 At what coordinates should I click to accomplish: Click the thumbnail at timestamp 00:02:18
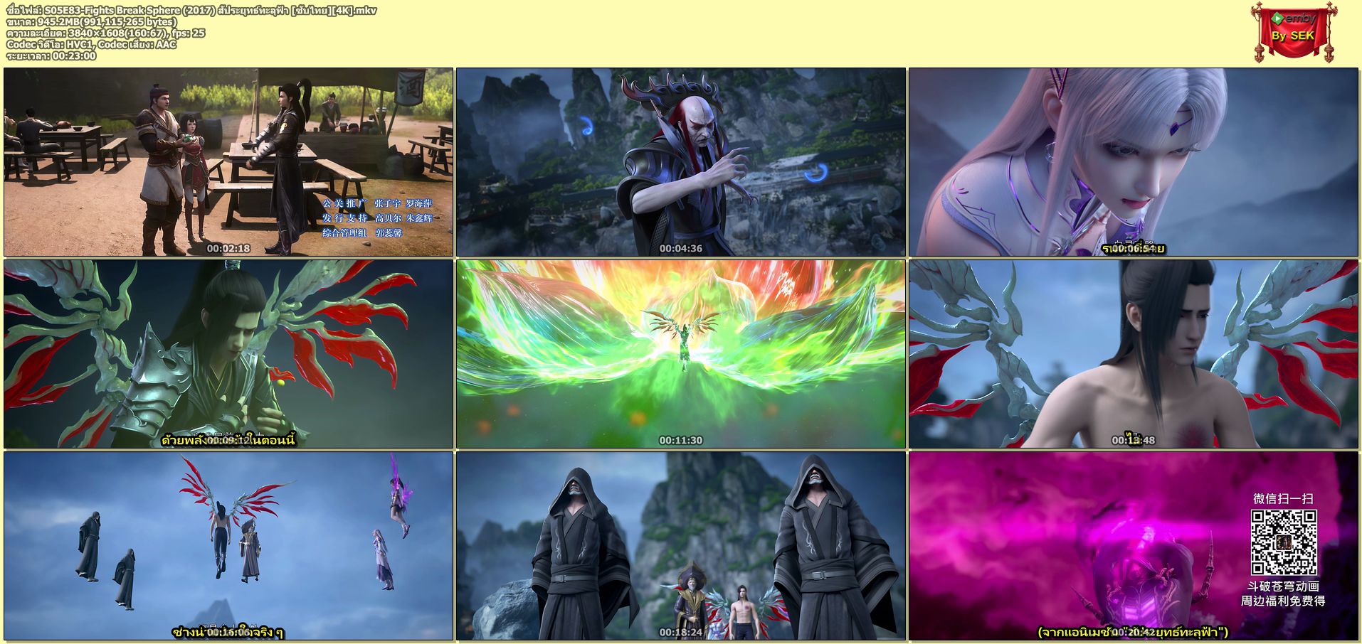point(228,162)
